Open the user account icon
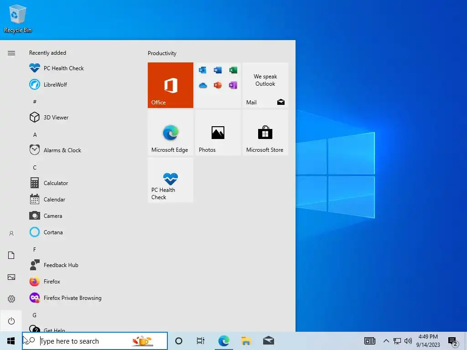Image resolution: width=467 pixels, height=350 pixels. tap(11, 233)
